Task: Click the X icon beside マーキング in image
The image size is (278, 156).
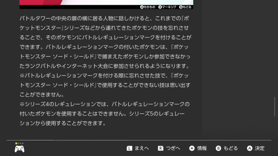Action: pos(160,7)
